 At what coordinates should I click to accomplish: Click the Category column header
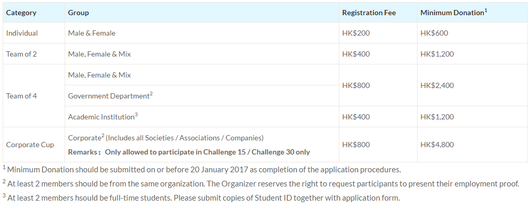pyautogui.click(x=21, y=13)
